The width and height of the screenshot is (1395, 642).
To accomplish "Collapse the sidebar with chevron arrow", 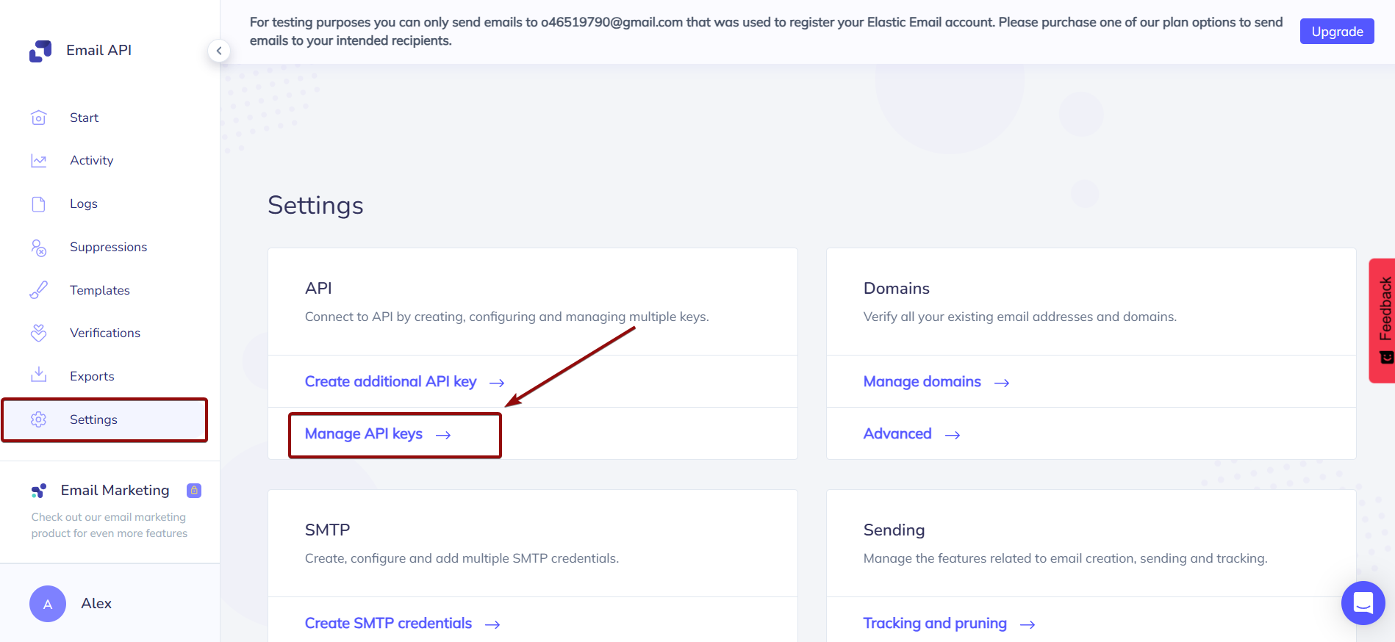I will click(219, 51).
